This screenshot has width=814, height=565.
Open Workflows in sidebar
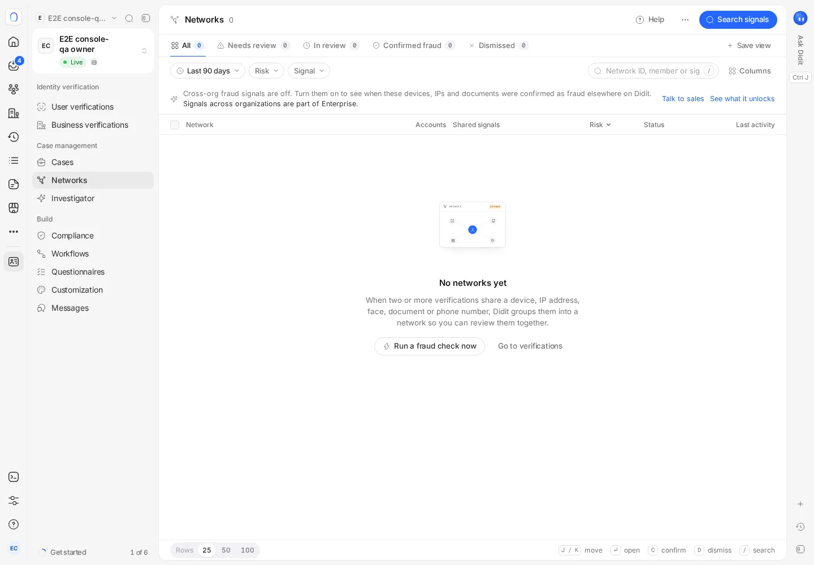[93, 254]
